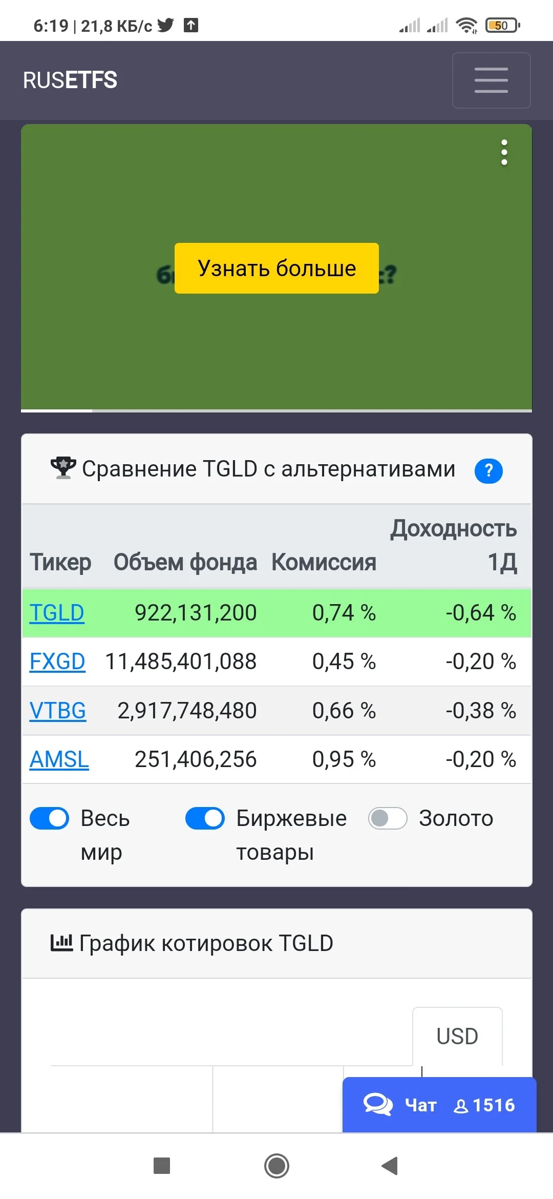Screen dimensions: 553x1199
Task: Turn off the Биржевые товары switch
Action: pos(205,818)
